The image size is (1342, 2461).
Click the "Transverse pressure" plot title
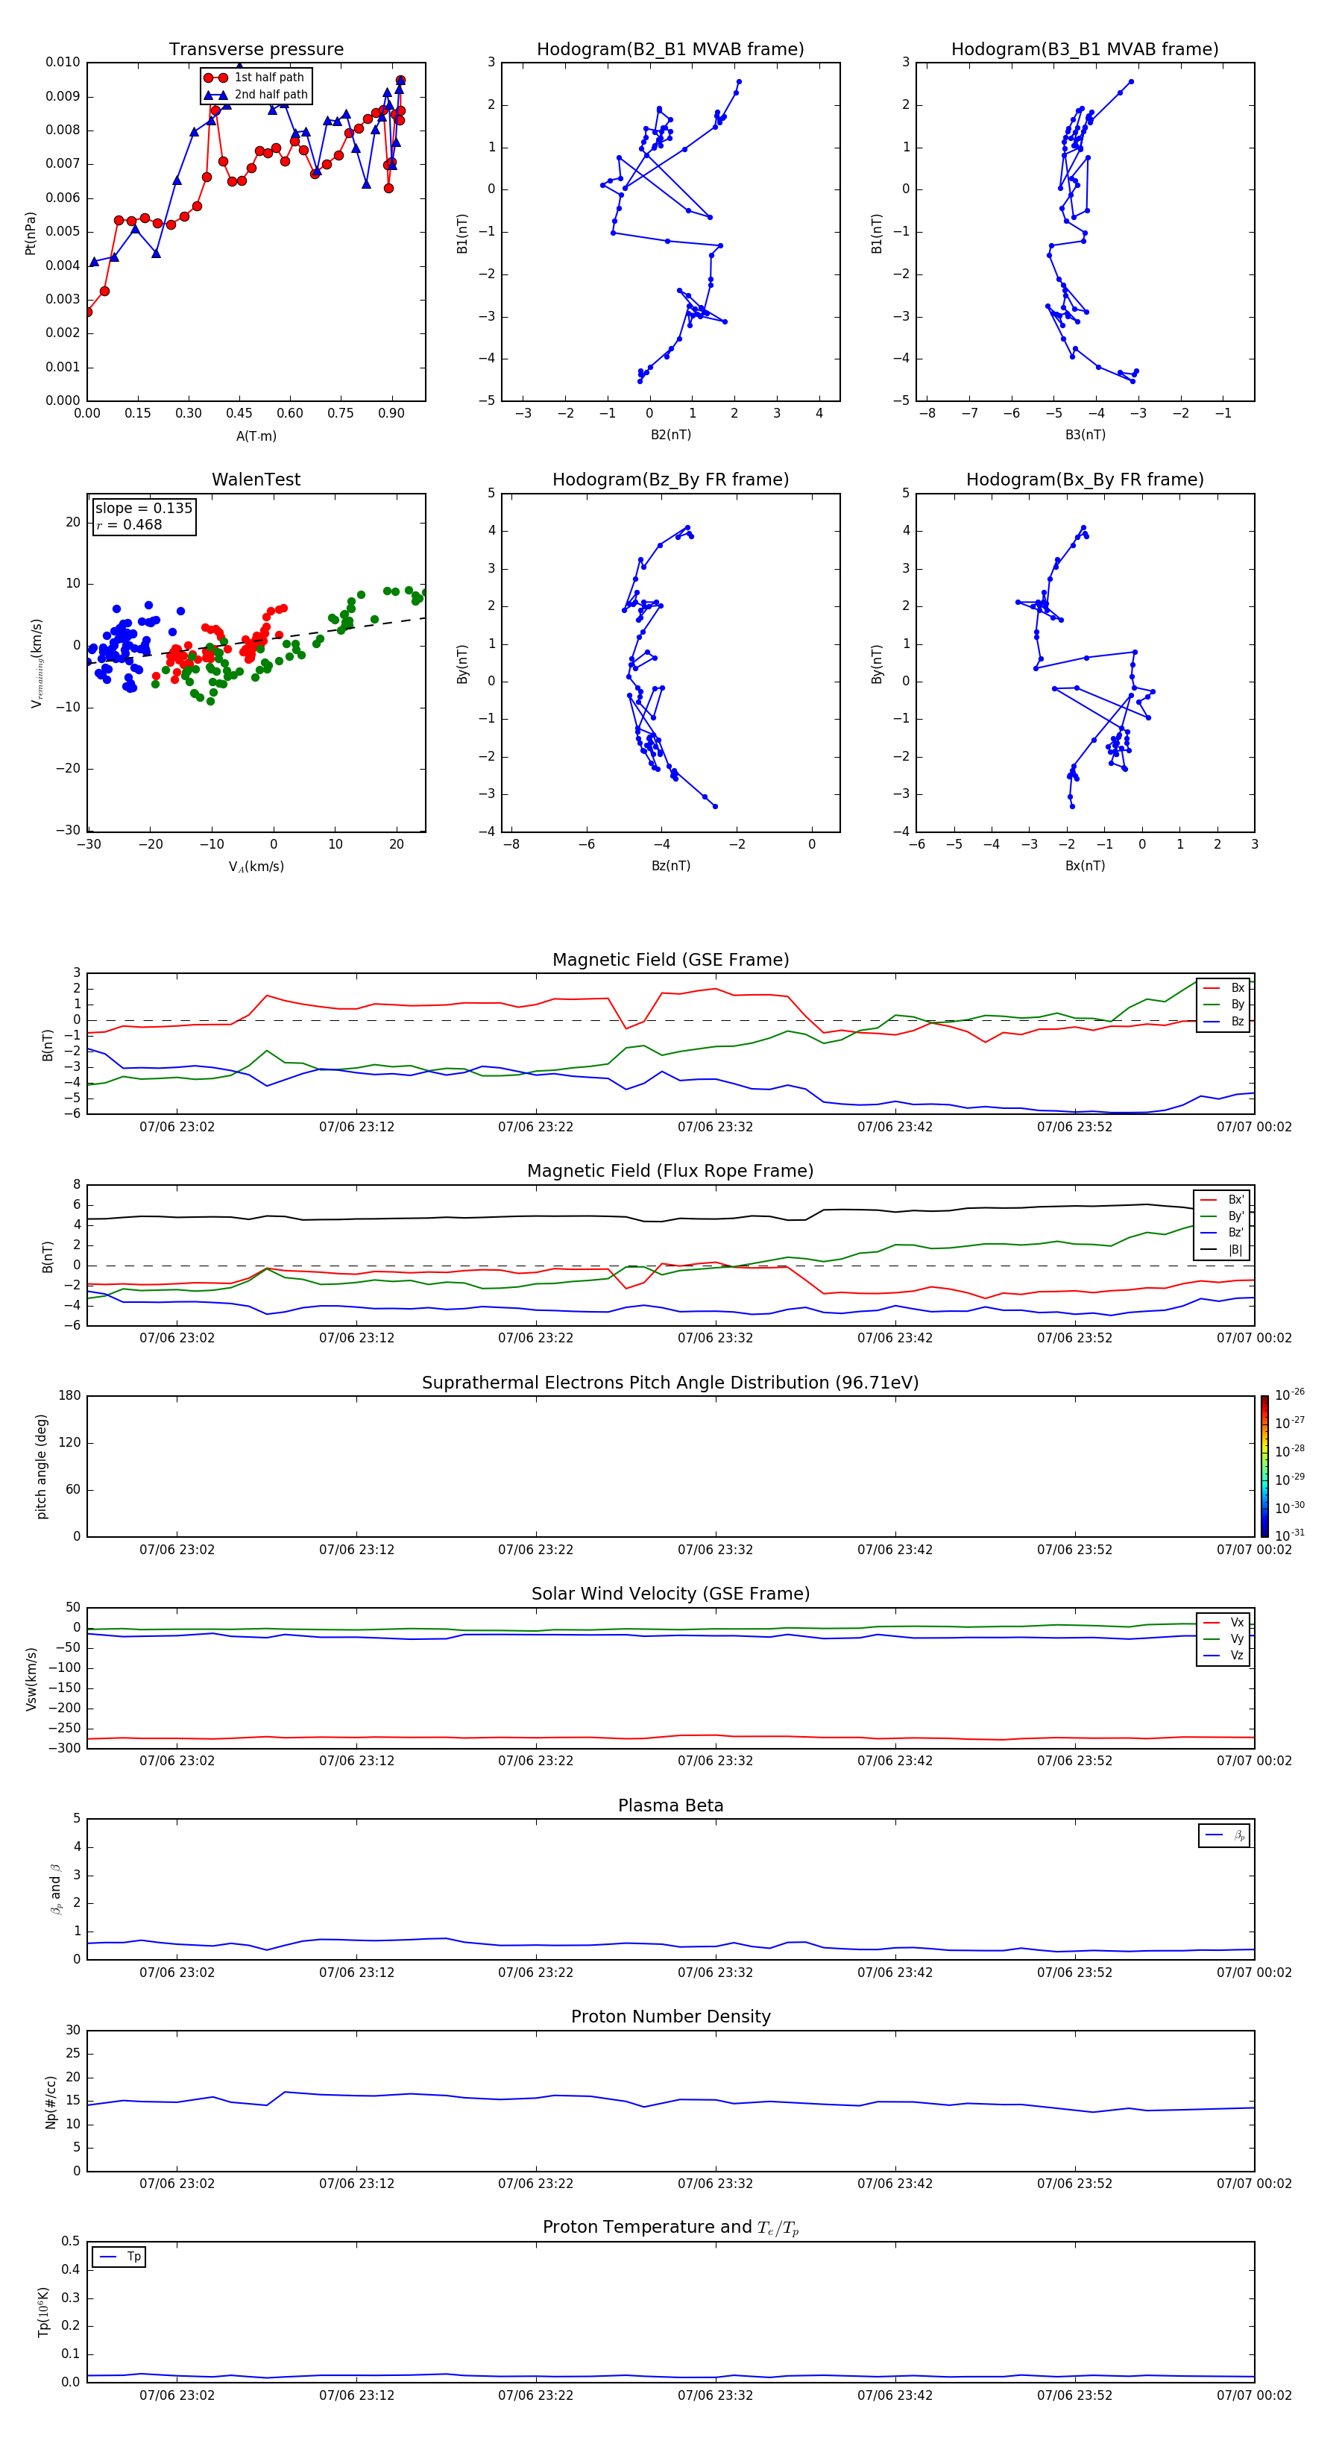256,48
